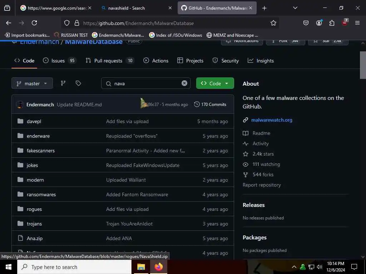This screenshot has width=366, height=274.
Task: View branches via the branch icon
Action: (63, 83)
